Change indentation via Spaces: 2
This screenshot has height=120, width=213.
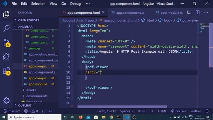tap(126, 111)
